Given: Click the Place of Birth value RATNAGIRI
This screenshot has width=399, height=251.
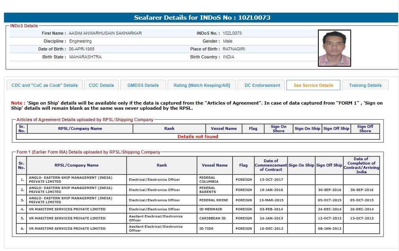Looking at the screenshot, I should point(234,49).
